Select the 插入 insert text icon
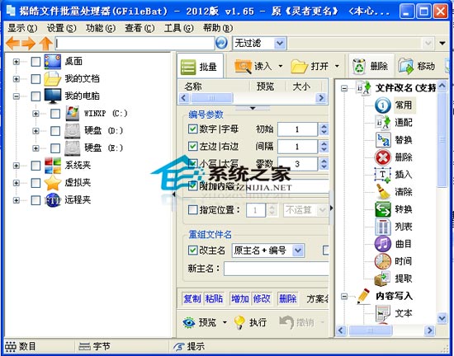 coord(383,175)
